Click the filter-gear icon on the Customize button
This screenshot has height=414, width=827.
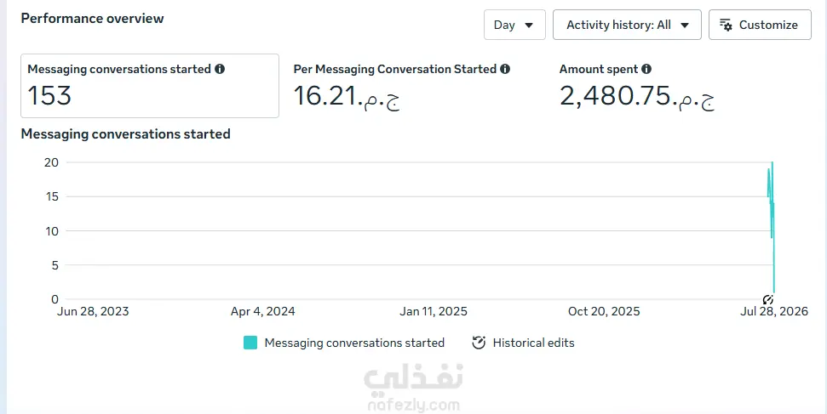click(x=726, y=25)
